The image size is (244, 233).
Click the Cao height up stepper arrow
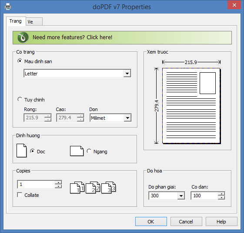(x=80, y=116)
